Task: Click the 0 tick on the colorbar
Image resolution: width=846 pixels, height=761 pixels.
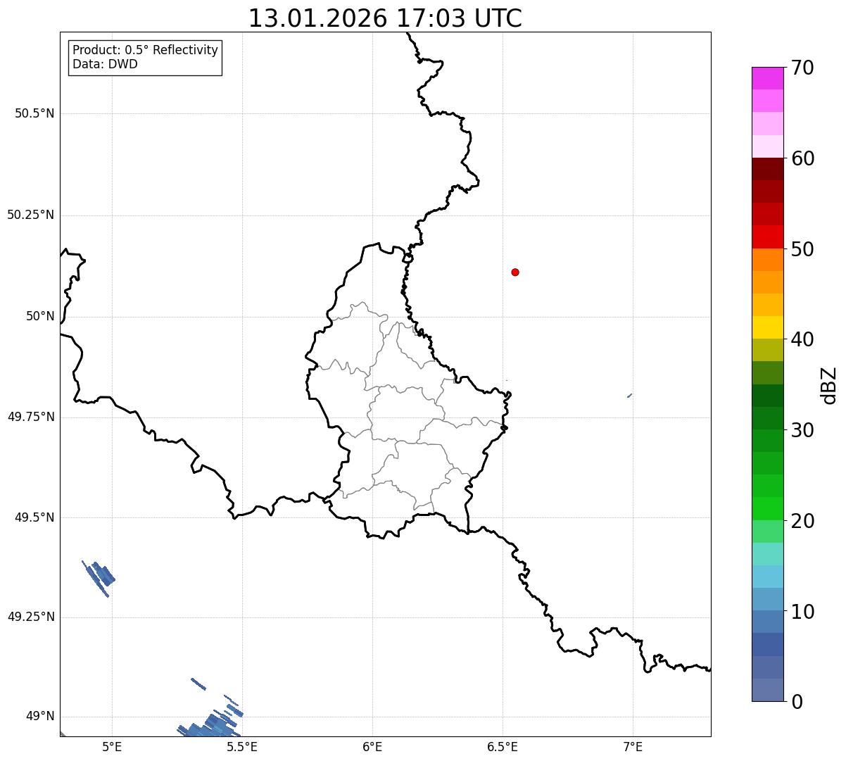Action: 797,702
